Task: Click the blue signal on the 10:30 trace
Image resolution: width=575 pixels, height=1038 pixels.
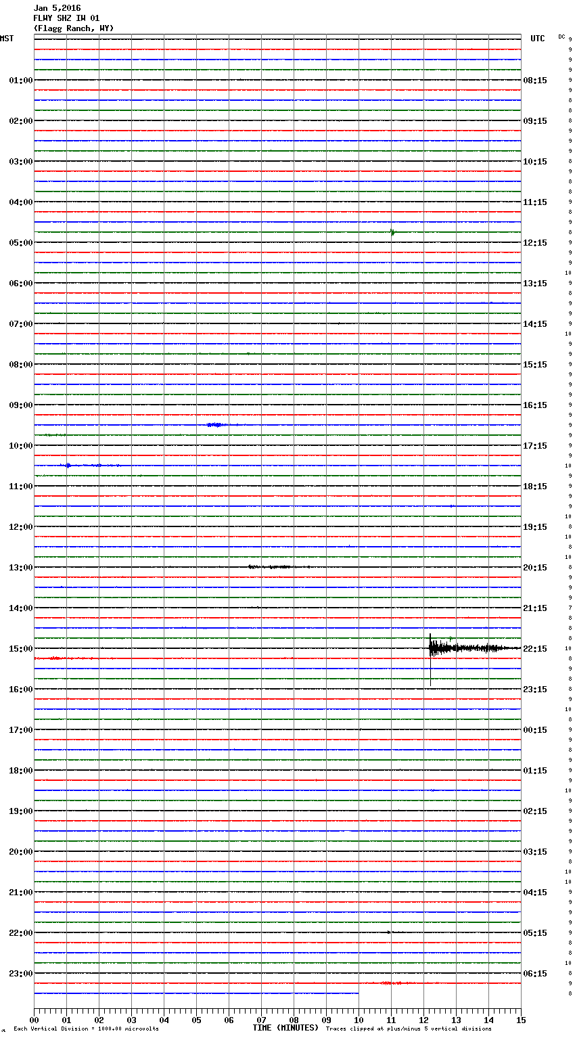Action: tap(68, 466)
